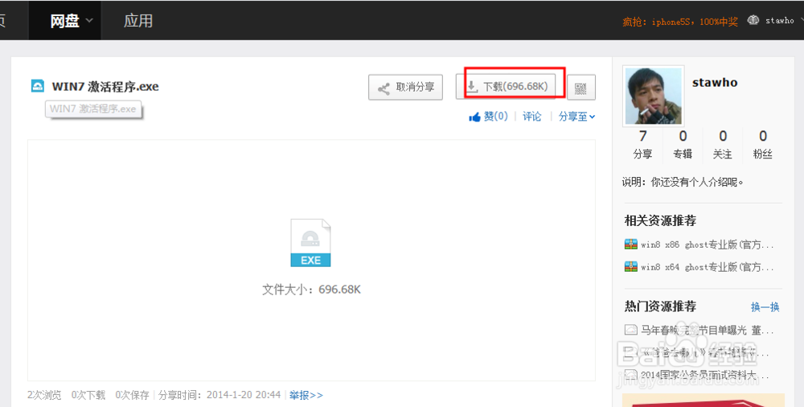Viewport: 804px width, 407px height.
Task: Click the stawho username in sidebar
Action: pyautogui.click(x=715, y=82)
